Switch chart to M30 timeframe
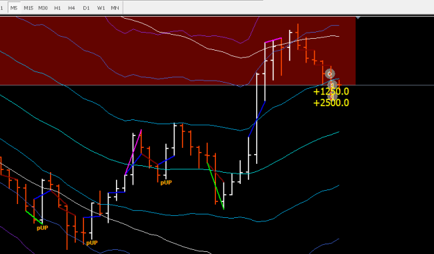This screenshot has height=254, width=434. coord(43,8)
